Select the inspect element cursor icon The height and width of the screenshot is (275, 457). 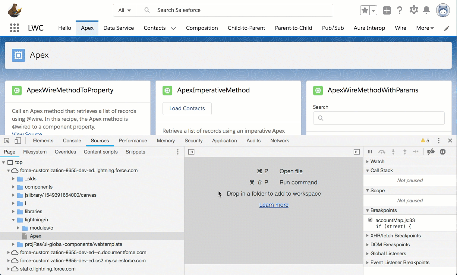7,140
